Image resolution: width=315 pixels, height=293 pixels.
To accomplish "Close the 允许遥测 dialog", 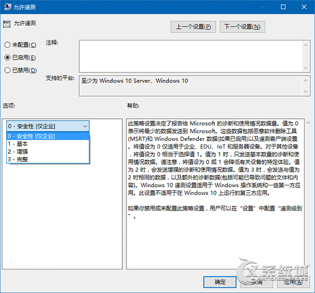I will pos(304,7).
